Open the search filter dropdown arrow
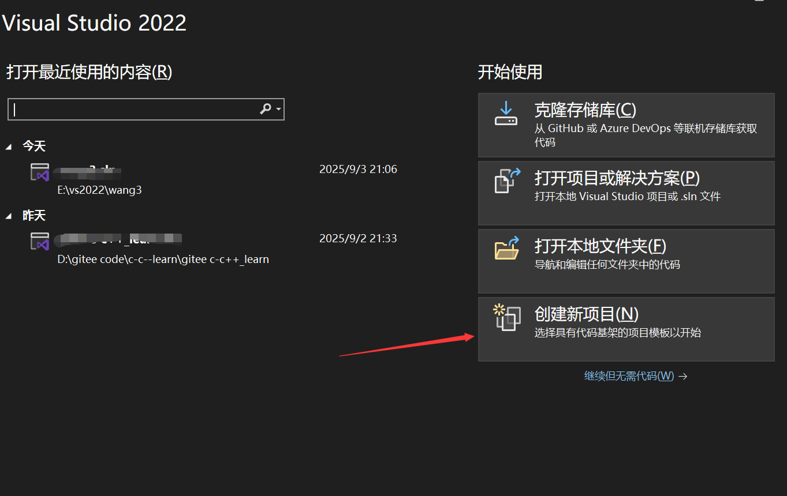The height and width of the screenshot is (496, 787). tap(277, 109)
